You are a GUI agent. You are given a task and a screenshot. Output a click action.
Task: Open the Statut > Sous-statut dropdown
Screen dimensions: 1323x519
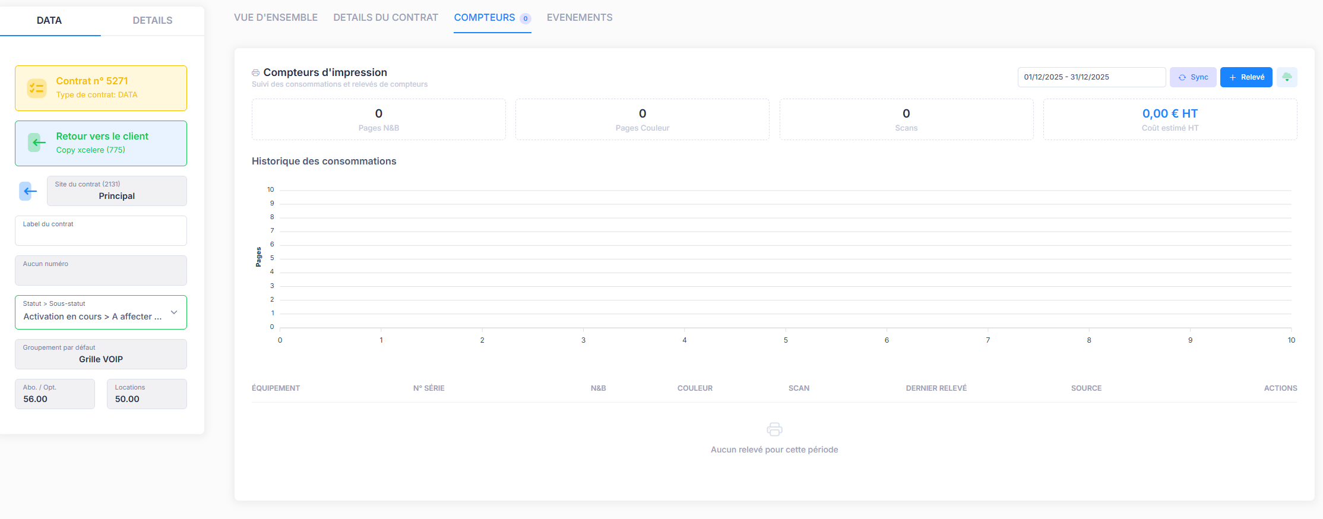point(101,312)
